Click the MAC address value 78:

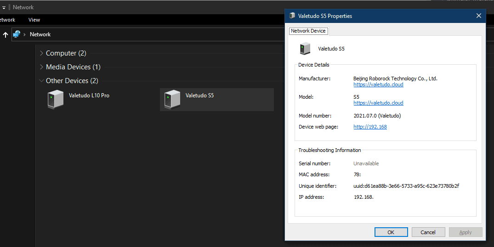pyautogui.click(x=357, y=174)
